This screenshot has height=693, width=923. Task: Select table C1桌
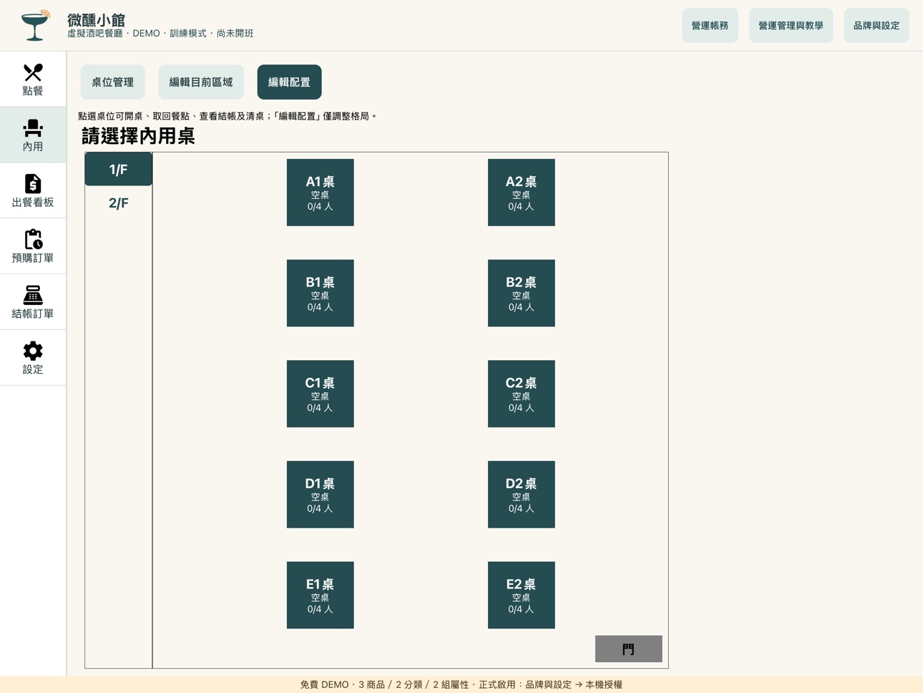321,394
